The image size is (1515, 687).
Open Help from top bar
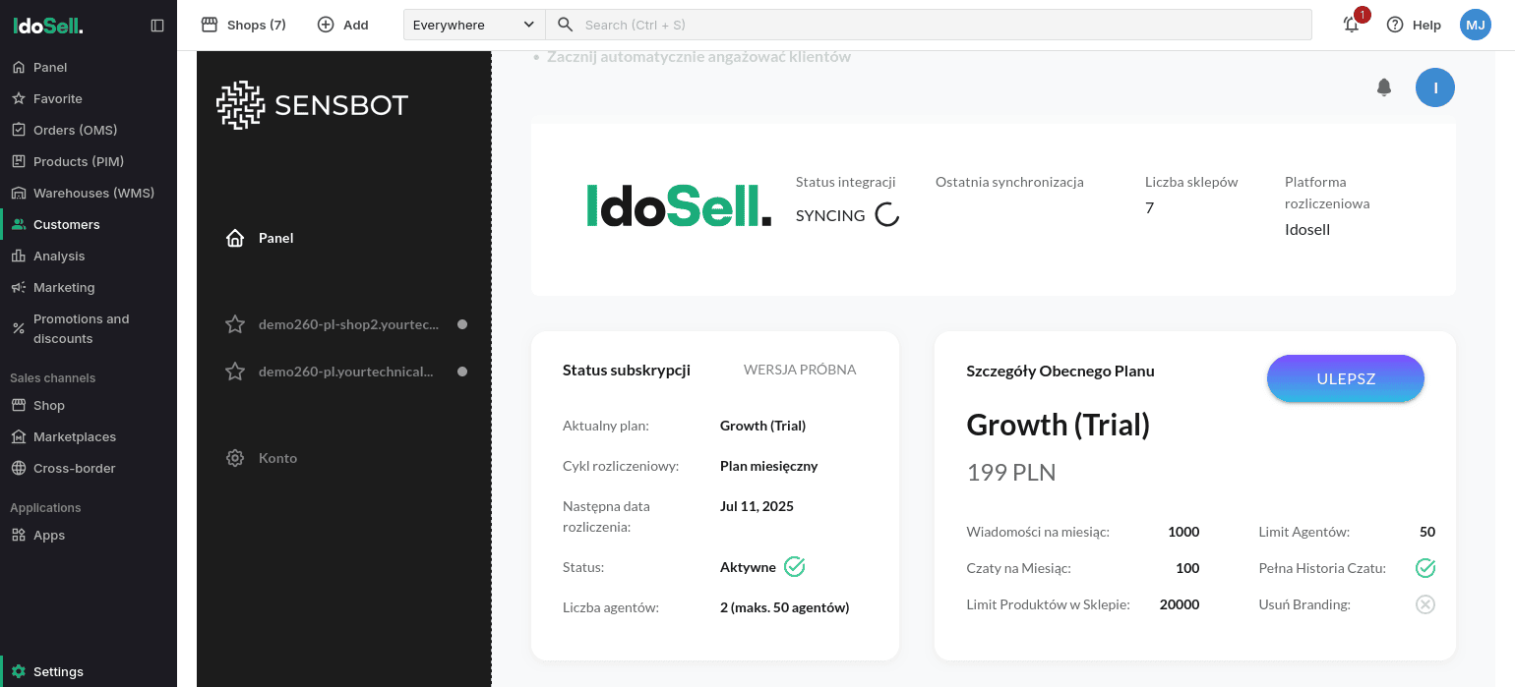(1414, 25)
